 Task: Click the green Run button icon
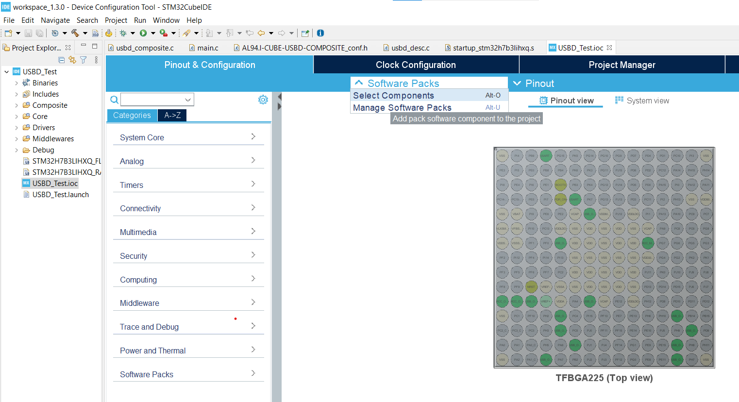pyautogui.click(x=143, y=33)
